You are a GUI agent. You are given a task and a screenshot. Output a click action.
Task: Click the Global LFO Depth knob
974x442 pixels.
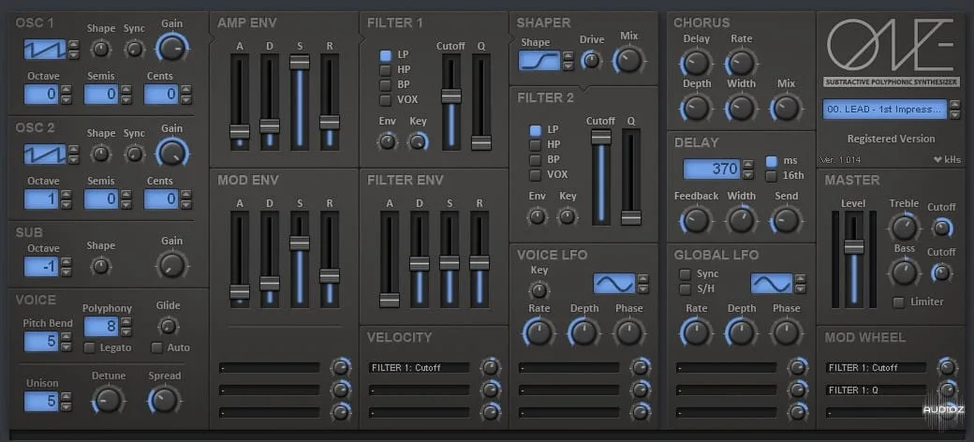click(x=741, y=332)
